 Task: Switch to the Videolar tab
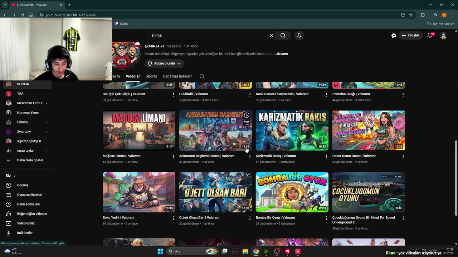[133, 76]
